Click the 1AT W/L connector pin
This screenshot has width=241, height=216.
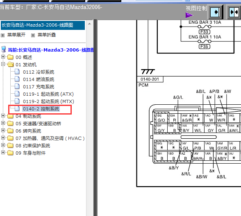[x=198, y=128]
